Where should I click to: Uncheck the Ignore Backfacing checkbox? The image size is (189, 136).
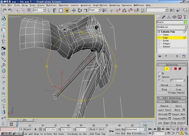(x=159, y=77)
